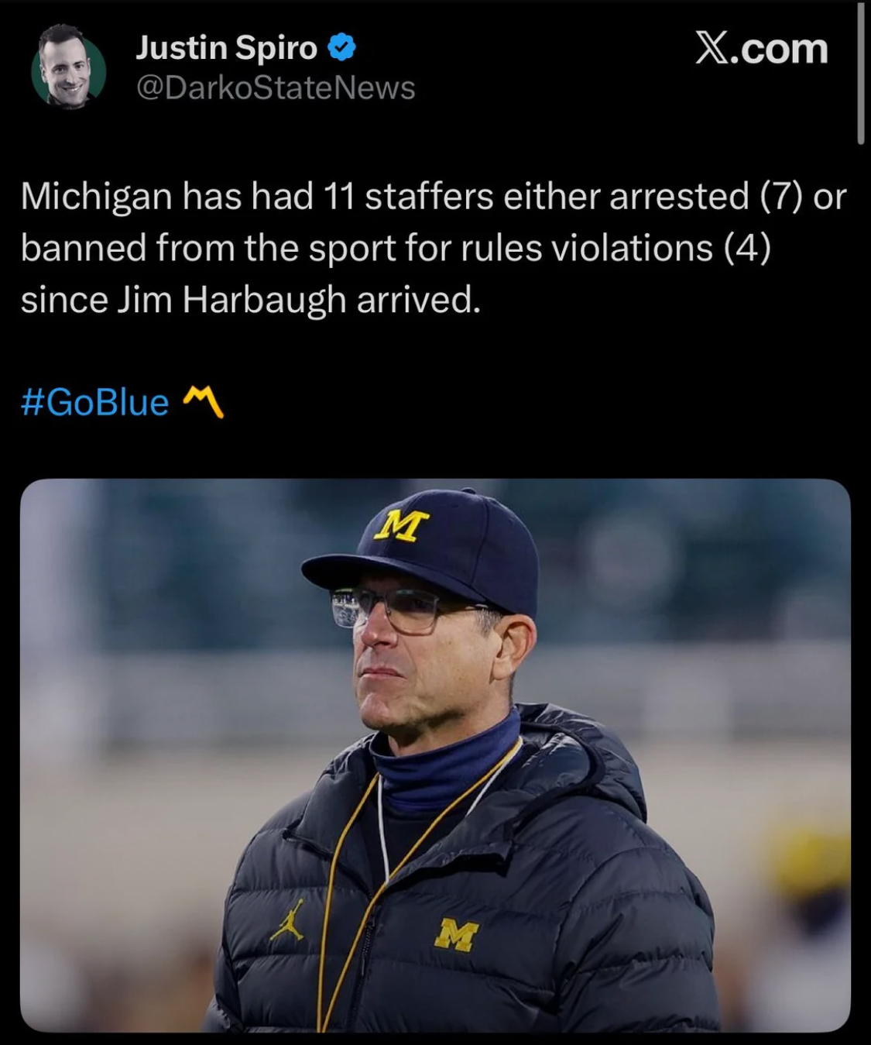Click the "arrested (7)" text in tweet

tap(705, 196)
